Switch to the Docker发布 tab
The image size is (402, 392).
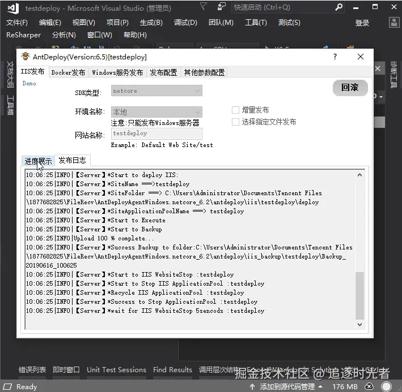(68, 72)
